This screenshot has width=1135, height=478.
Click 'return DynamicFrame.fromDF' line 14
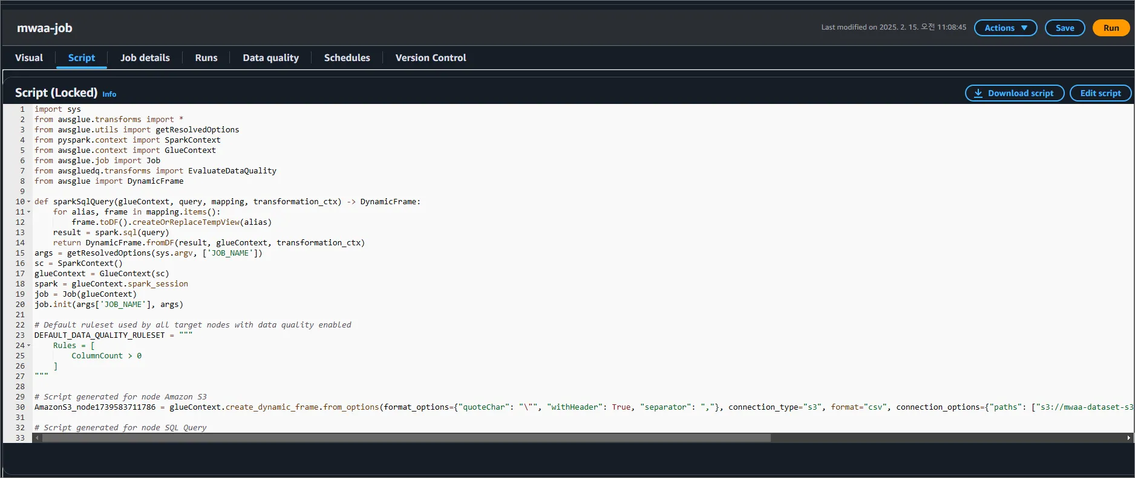[209, 243]
